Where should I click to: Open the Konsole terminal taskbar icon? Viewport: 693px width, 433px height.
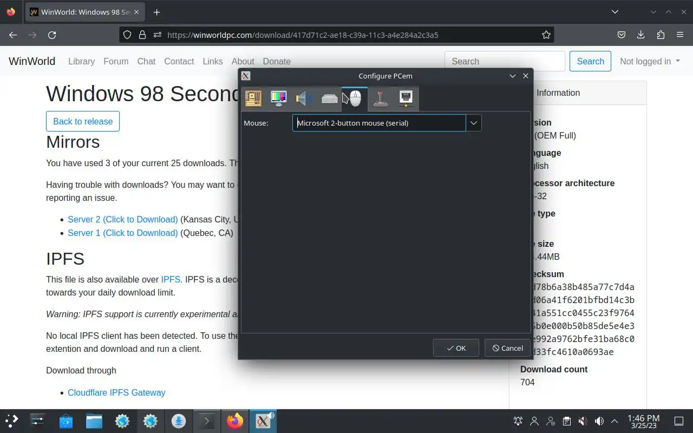[207, 421]
